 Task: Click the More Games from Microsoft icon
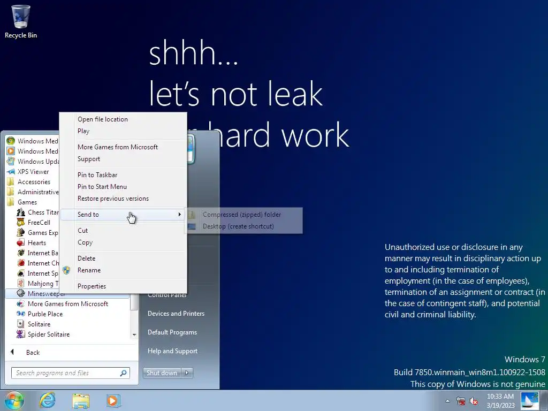(21, 304)
